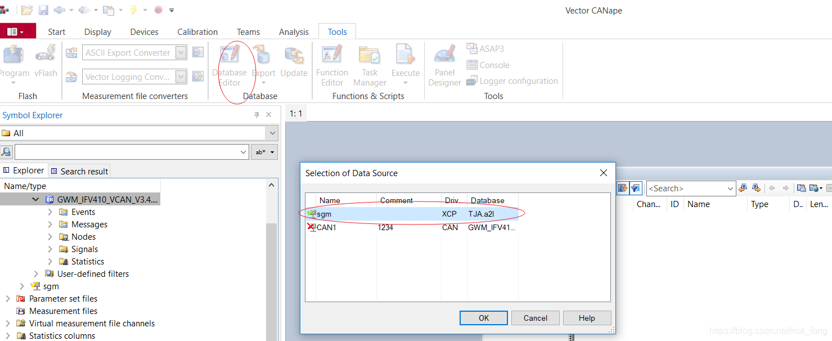
Task: Select the Signals tree item
Action: (84, 249)
